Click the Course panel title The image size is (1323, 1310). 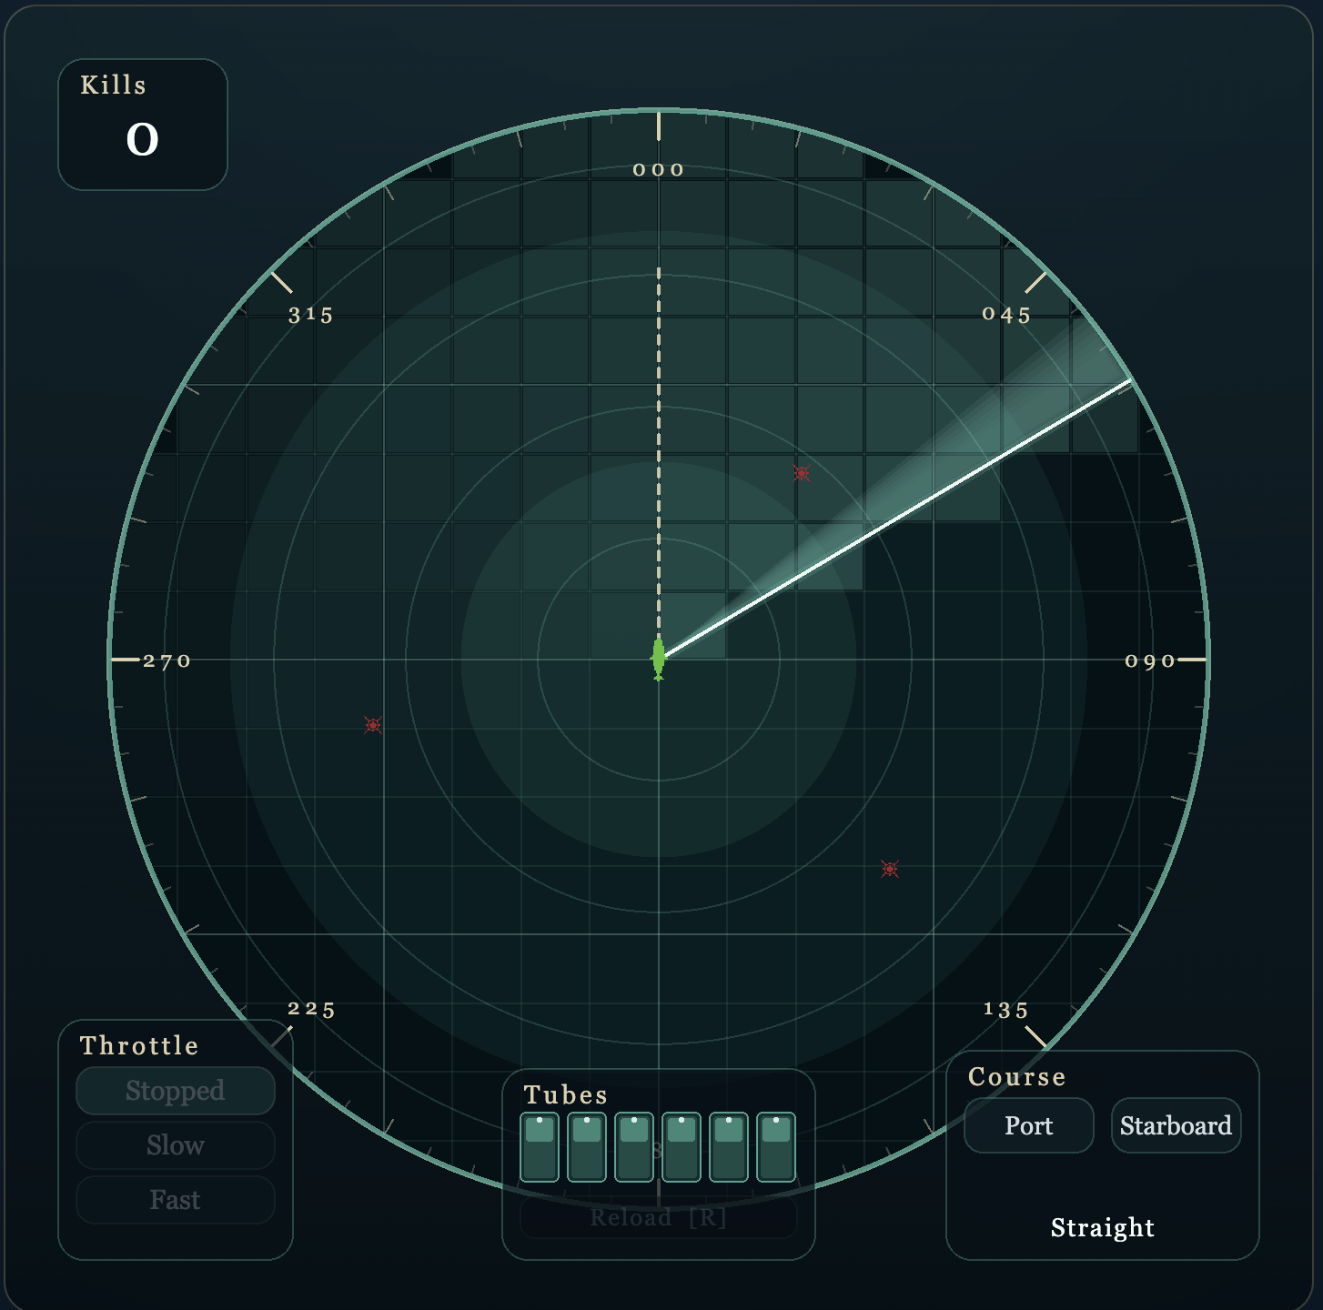click(x=1017, y=1076)
